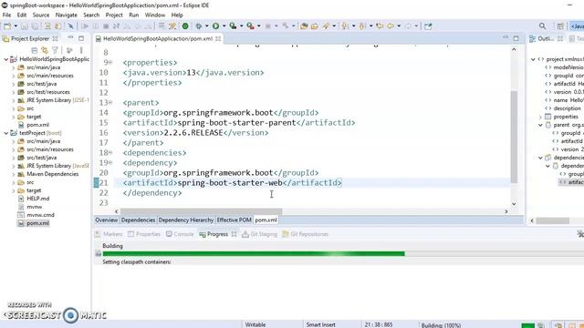Click the Debug bug toolbar icon
Viewport: 584px width, 328px height.
pyautogui.click(x=199, y=26)
